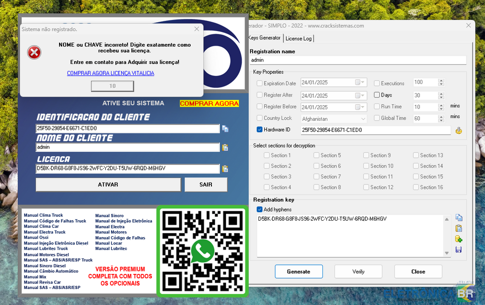Expand the Country Lock Afghanistan dropdown
This screenshot has height=305, width=485.
coord(363,119)
